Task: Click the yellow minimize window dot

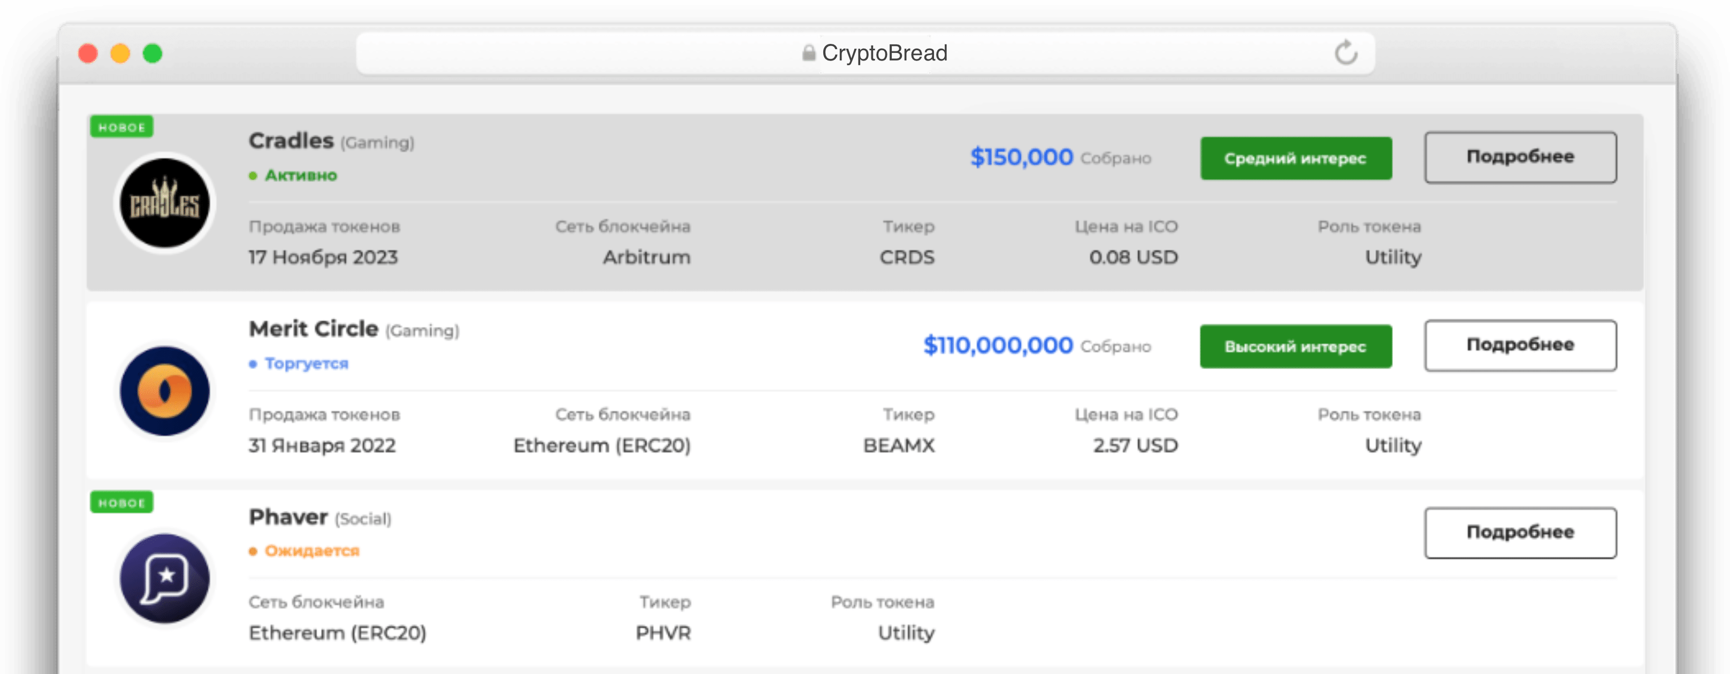Action: tap(120, 53)
